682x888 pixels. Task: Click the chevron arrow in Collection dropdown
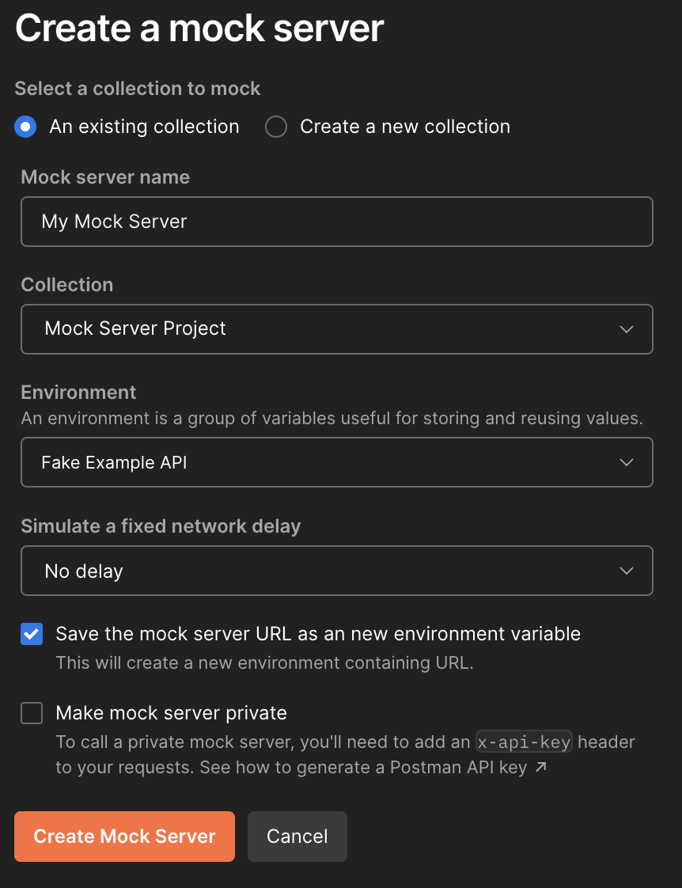(626, 329)
